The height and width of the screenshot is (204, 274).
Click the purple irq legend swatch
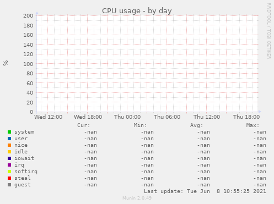click(9, 165)
